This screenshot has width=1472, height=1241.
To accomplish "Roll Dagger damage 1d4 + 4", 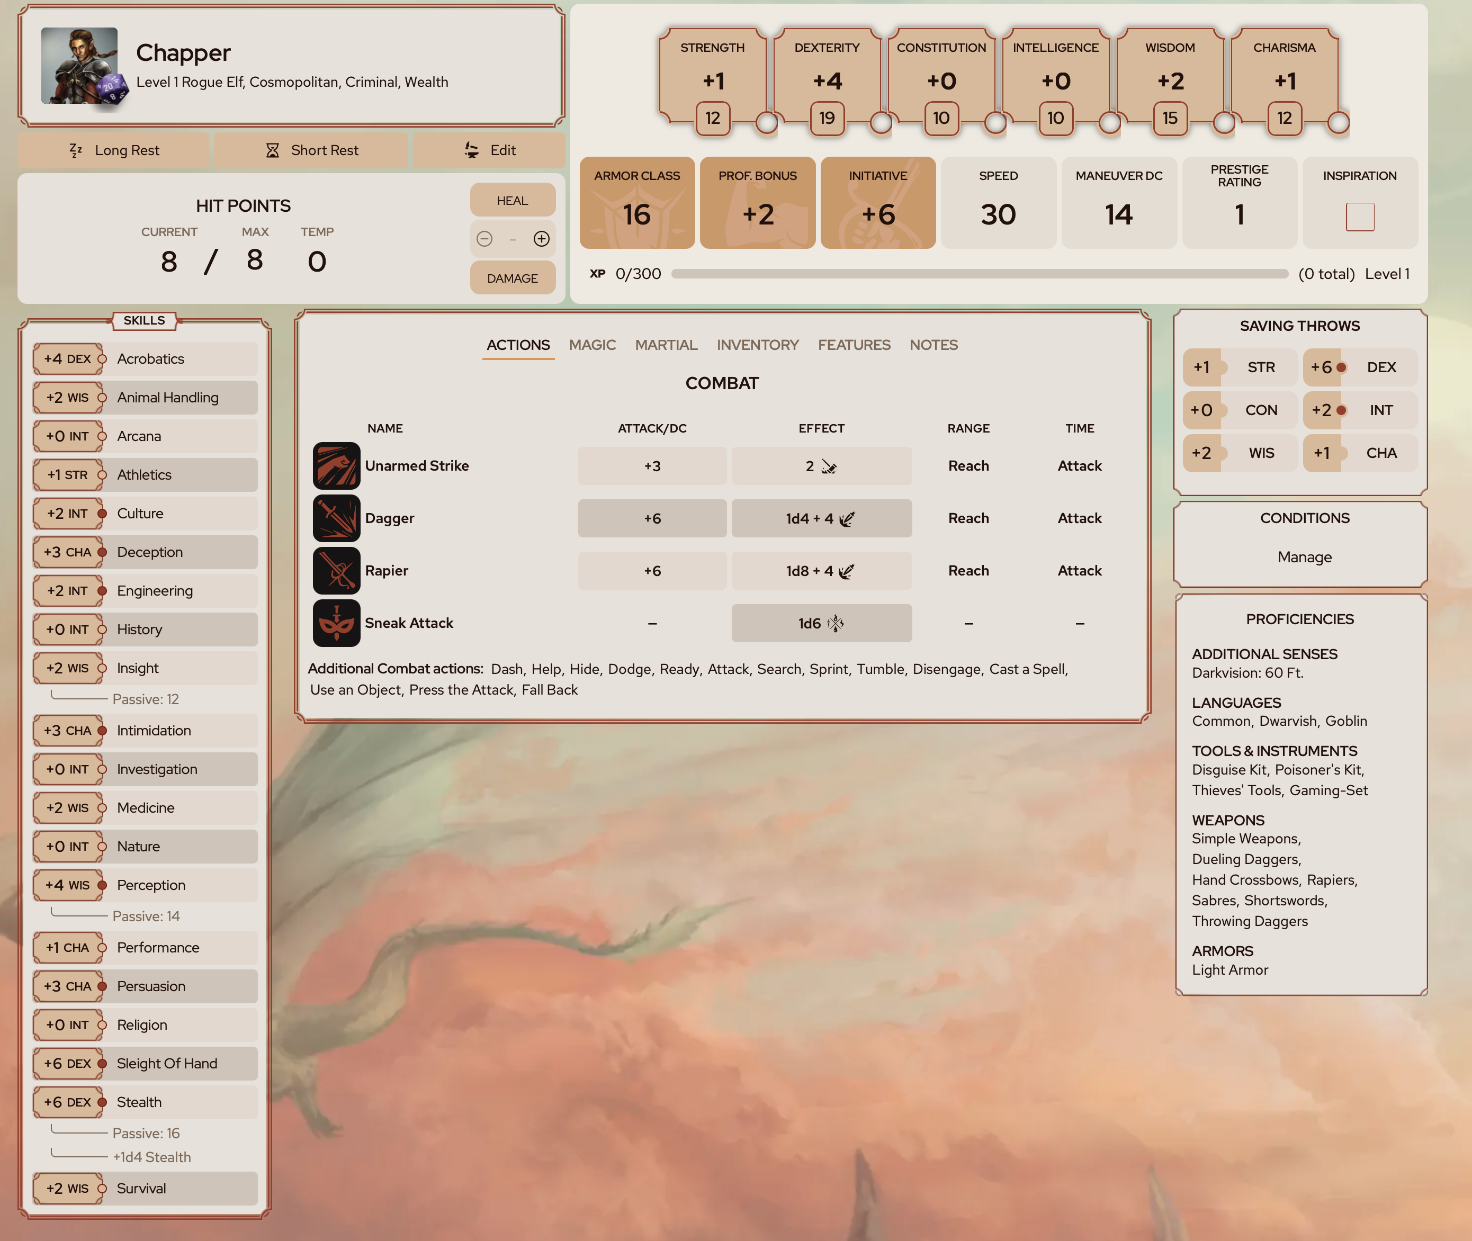I will 821,518.
